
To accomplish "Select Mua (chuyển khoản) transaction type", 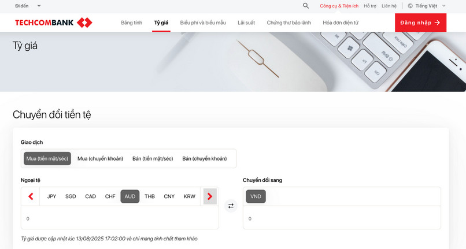I will (x=100, y=159).
